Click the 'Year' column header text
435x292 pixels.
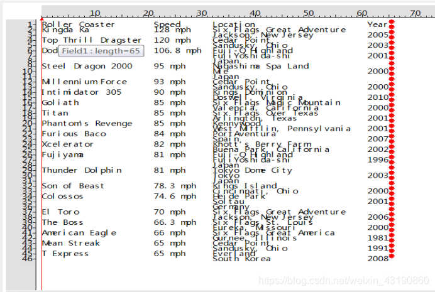pyautogui.click(x=377, y=24)
